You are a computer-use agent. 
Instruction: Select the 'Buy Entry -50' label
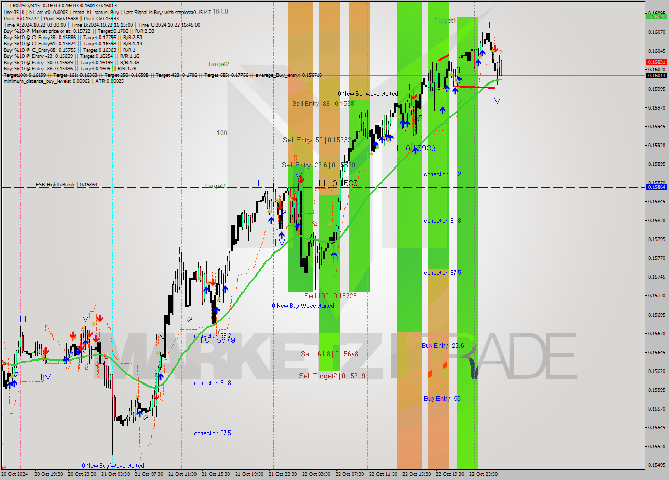click(x=442, y=398)
